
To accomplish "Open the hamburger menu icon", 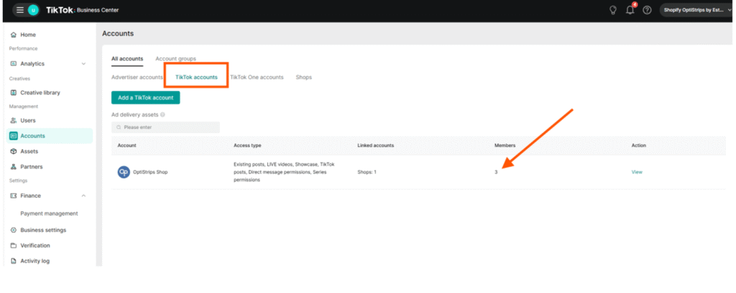I will point(19,10).
